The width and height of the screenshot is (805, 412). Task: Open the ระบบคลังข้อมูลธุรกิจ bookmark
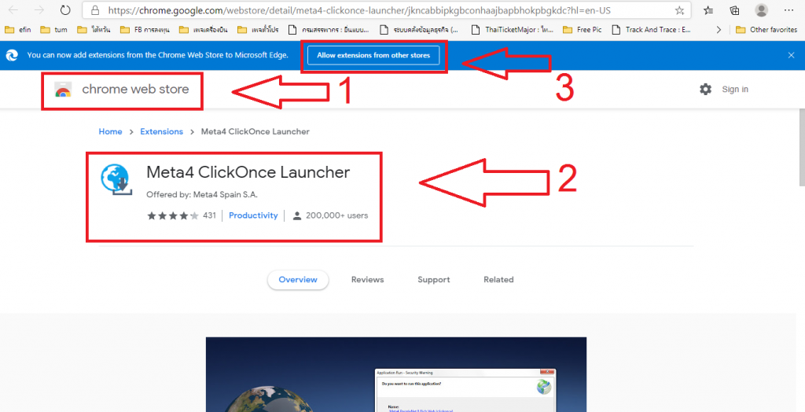coord(420,30)
